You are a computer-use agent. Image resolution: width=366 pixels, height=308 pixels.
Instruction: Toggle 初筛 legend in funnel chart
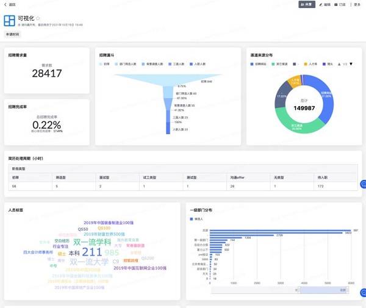coord(104,63)
